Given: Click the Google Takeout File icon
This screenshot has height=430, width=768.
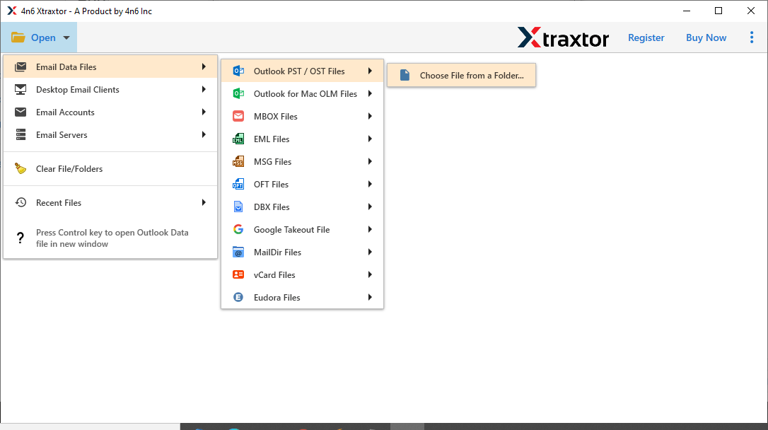Looking at the screenshot, I should (x=238, y=229).
